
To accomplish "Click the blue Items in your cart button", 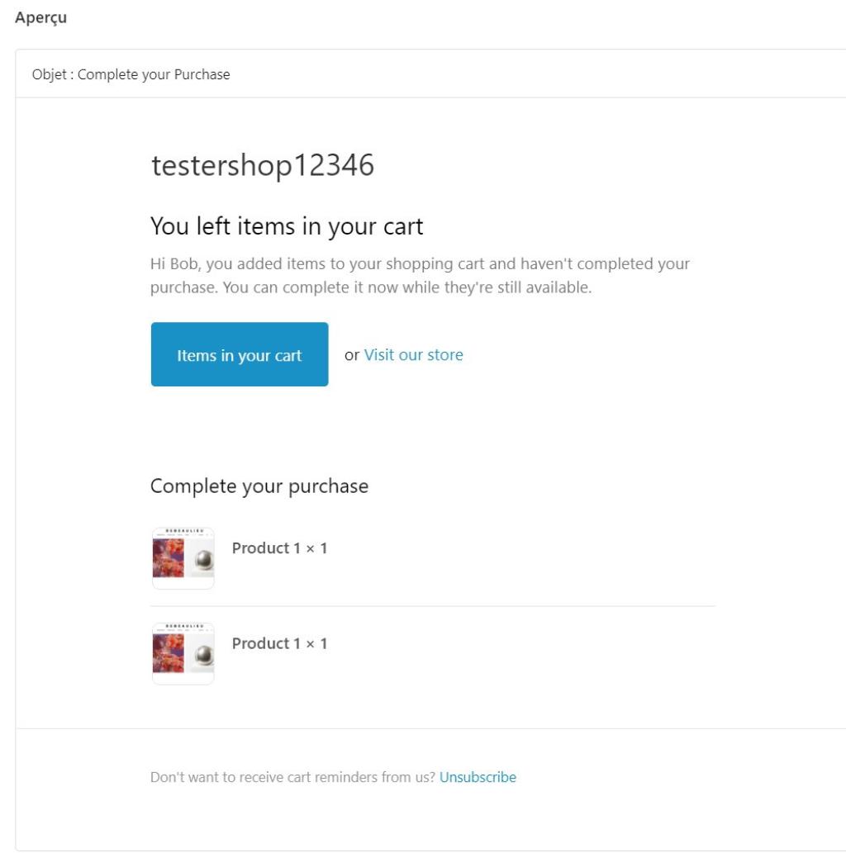I will pyautogui.click(x=240, y=354).
